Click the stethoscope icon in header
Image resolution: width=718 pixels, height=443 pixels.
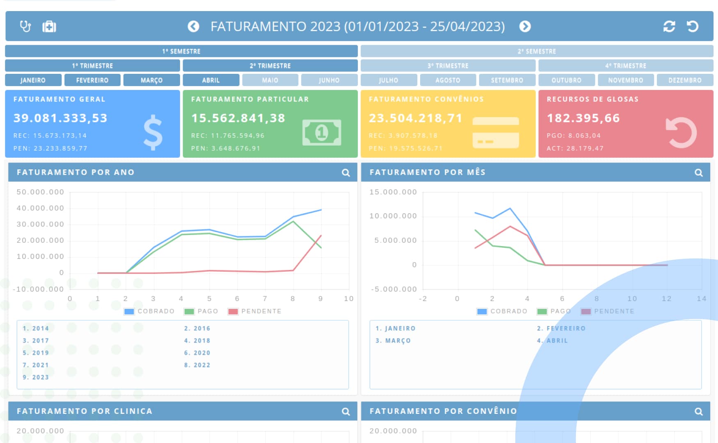point(25,27)
